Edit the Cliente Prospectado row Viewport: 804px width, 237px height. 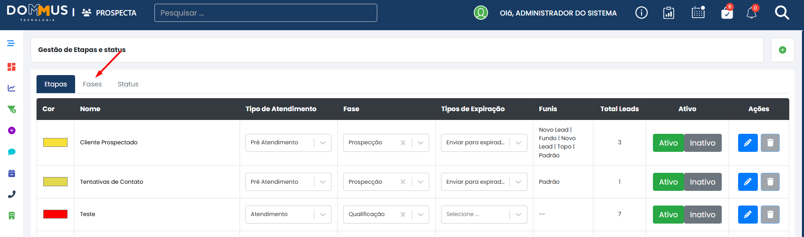click(748, 143)
